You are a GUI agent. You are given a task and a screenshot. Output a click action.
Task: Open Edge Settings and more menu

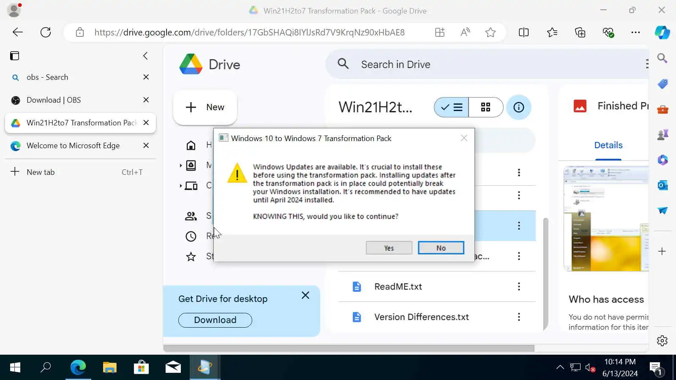coord(635,32)
